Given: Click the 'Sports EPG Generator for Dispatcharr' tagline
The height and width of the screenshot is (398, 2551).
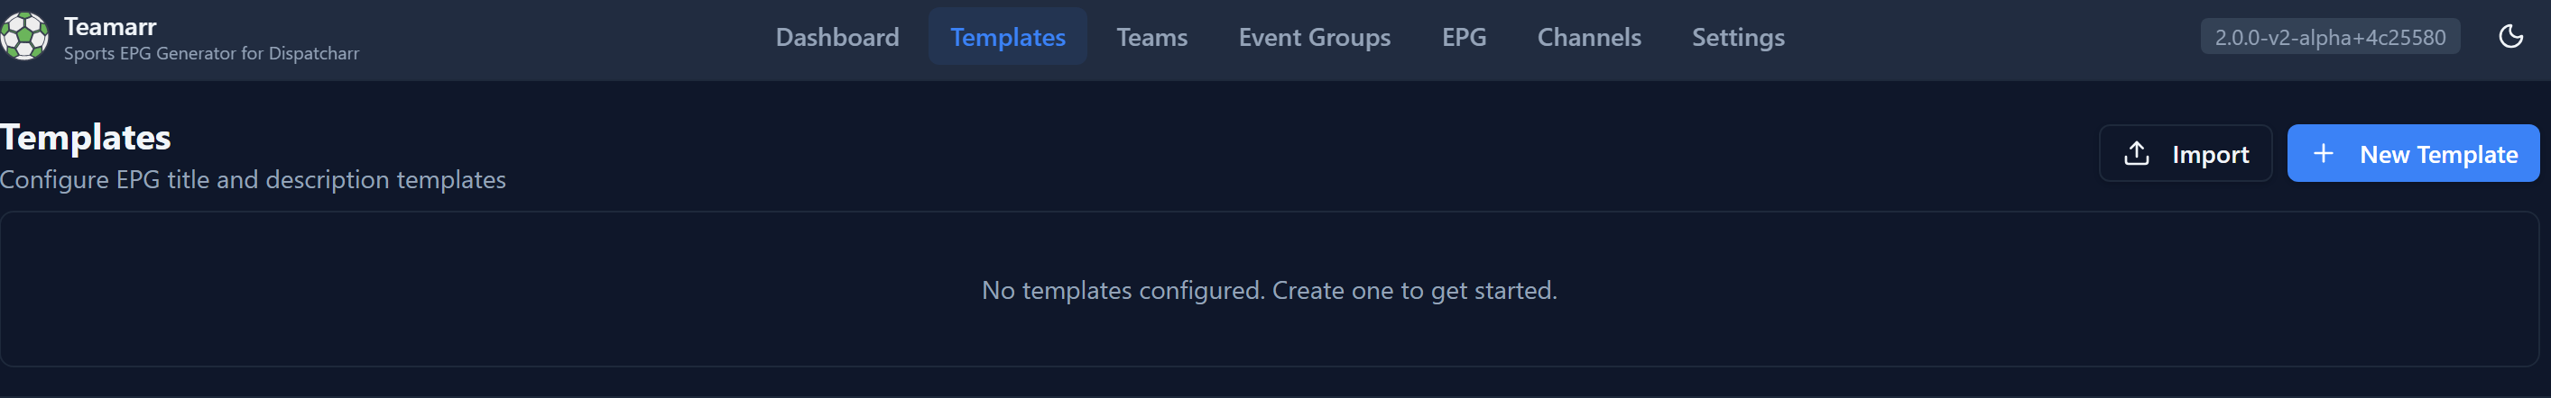Looking at the screenshot, I should 211,53.
